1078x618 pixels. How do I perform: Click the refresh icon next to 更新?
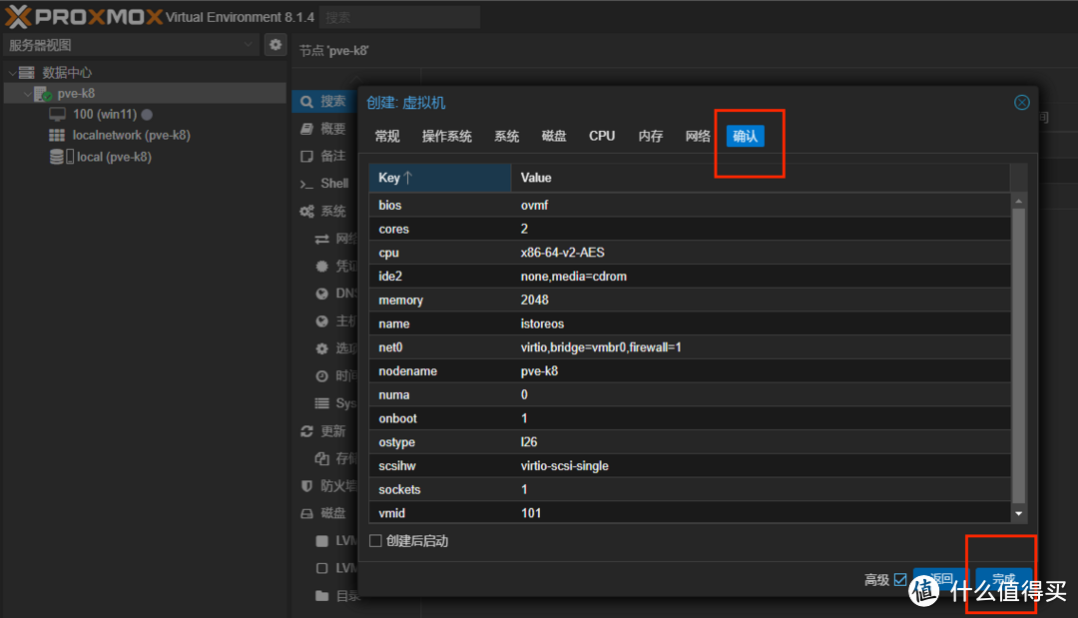306,431
